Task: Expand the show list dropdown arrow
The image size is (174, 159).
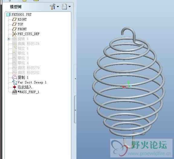Action: pos(69,7)
